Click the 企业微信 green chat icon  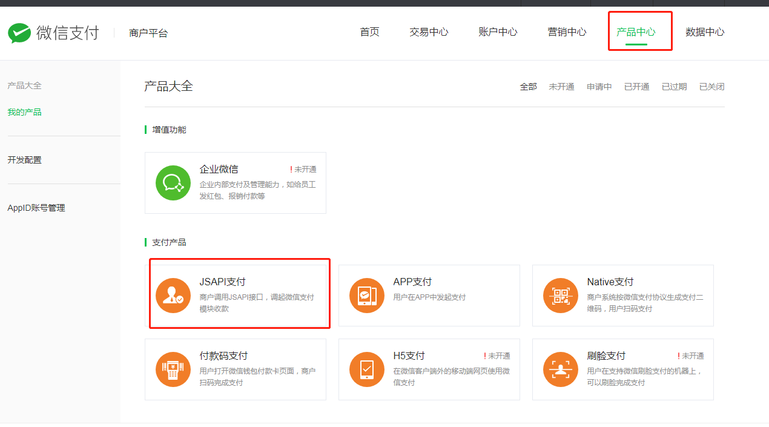(173, 182)
